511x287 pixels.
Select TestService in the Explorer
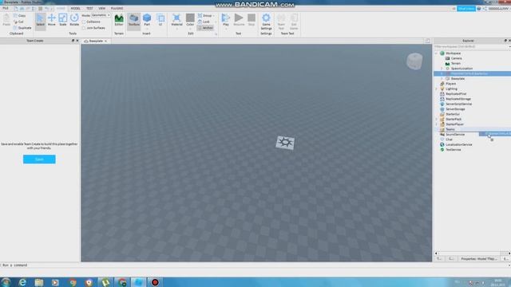450,150
